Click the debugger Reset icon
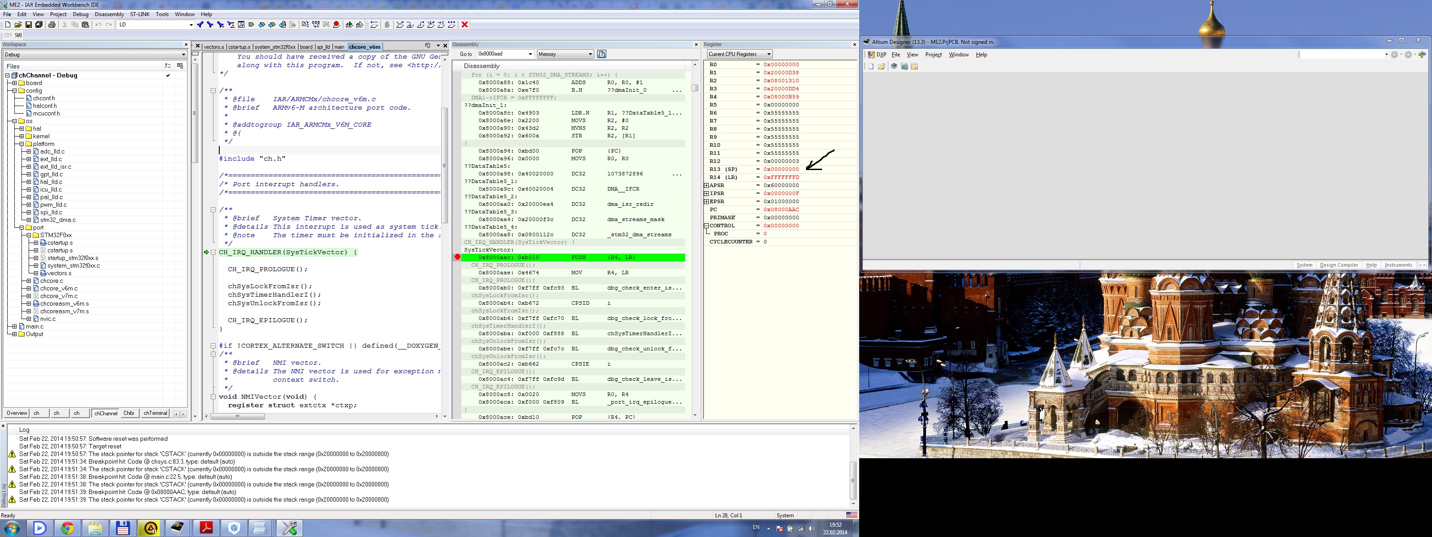1432x537 pixels. coord(374,25)
